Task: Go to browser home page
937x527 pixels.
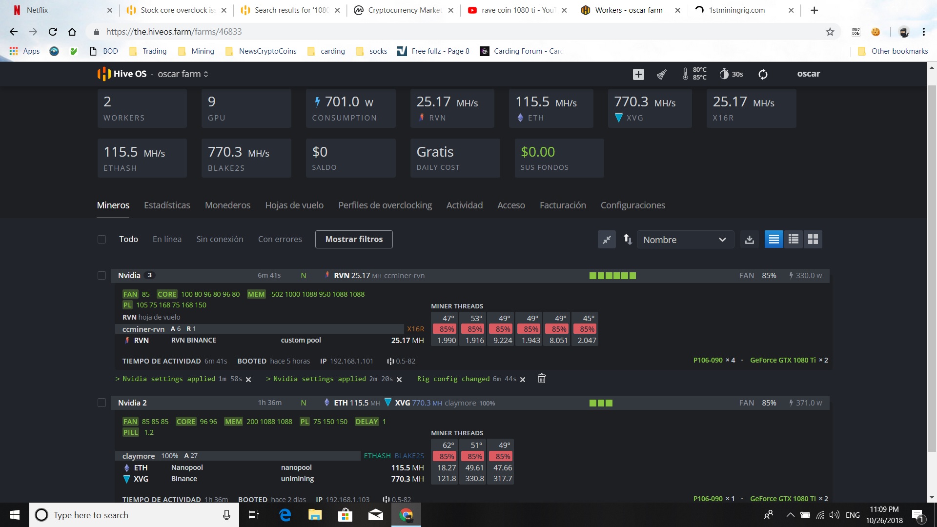Action: pyautogui.click(x=72, y=32)
